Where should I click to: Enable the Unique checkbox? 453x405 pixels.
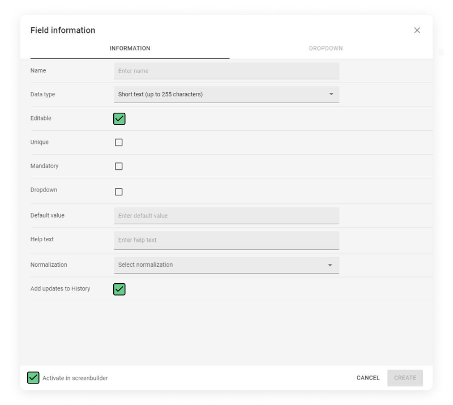click(x=119, y=143)
